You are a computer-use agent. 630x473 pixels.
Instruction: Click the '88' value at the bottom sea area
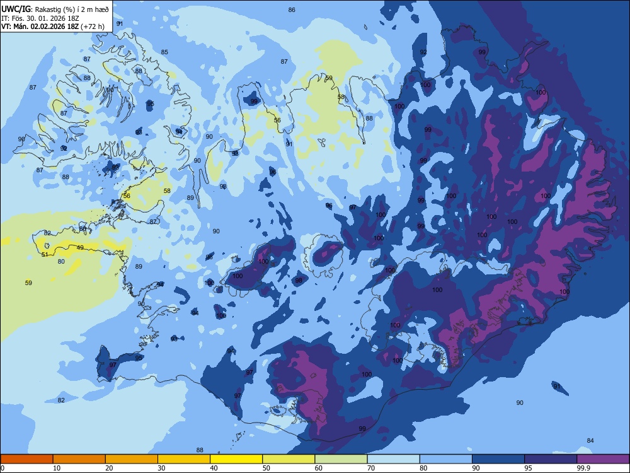(200, 450)
